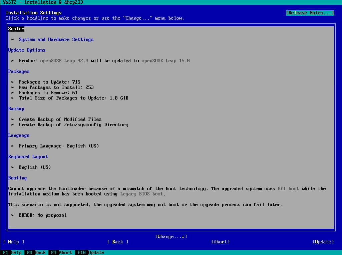Viewport: 342px width, 255px height.
Task: Open the Booting section headline
Action: click(x=17, y=178)
